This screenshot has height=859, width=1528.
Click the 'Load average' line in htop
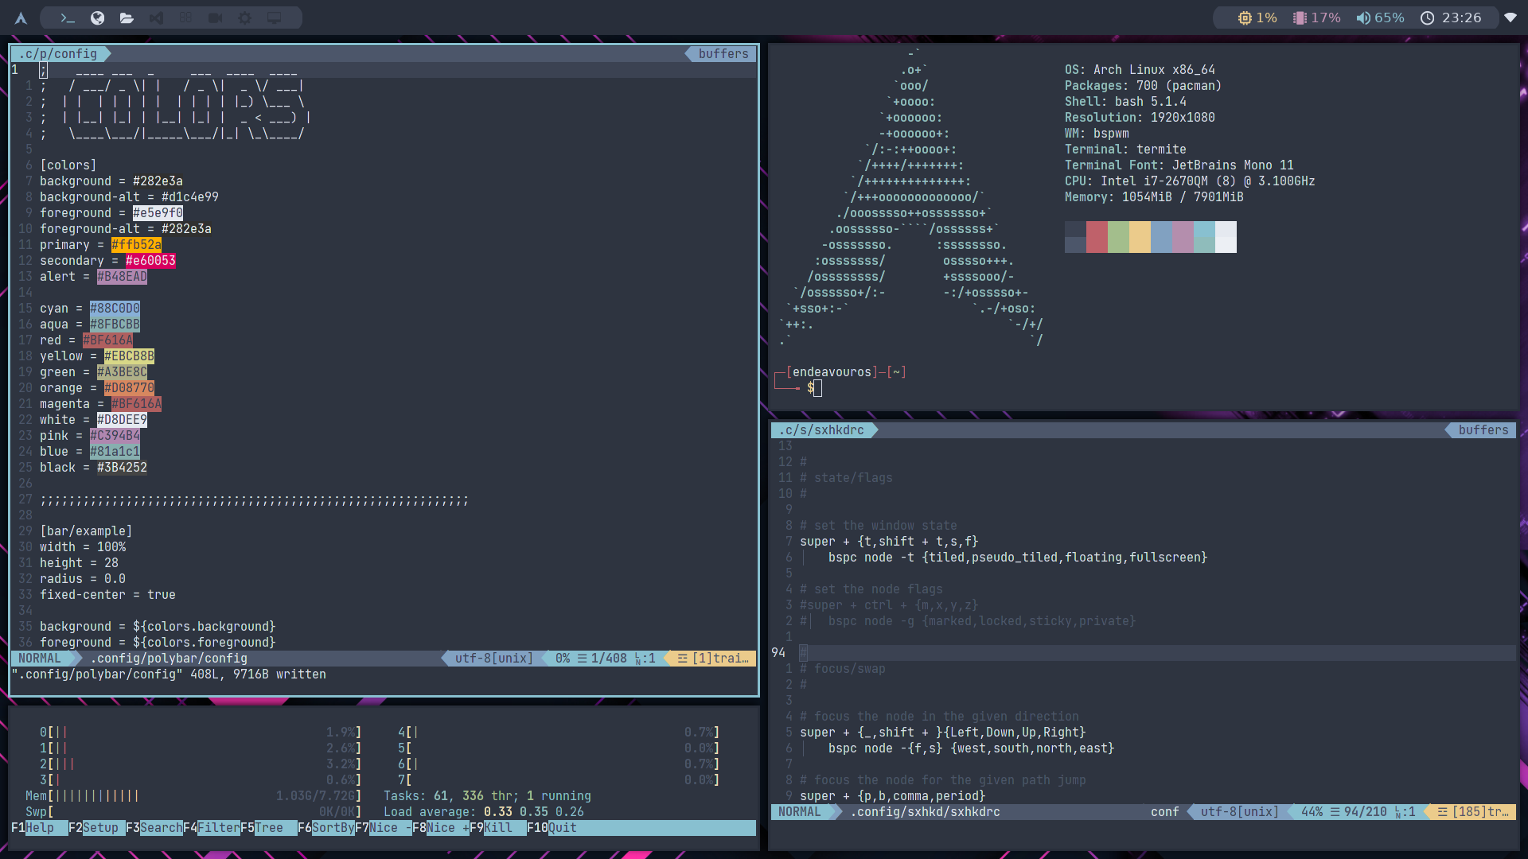484,811
